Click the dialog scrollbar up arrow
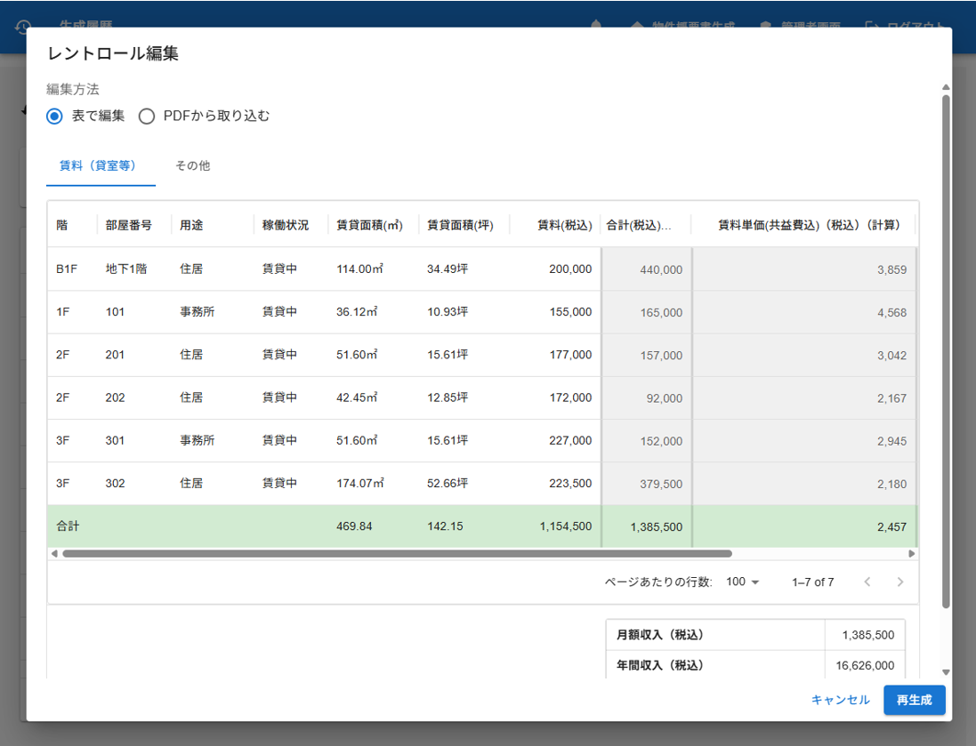 [x=946, y=87]
